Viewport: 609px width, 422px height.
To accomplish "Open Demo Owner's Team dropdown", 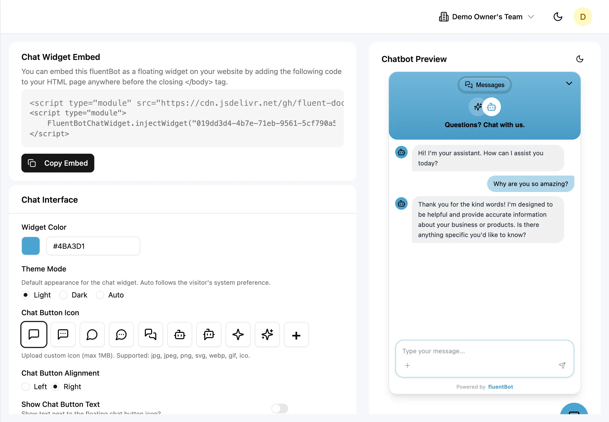I will tap(486, 17).
